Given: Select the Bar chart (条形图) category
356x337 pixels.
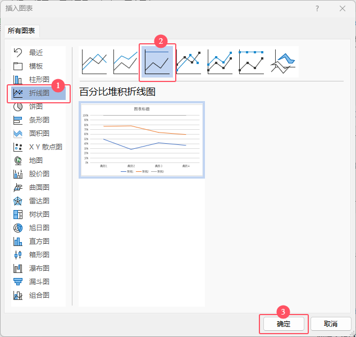Looking at the screenshot, I should coord(38,120).
